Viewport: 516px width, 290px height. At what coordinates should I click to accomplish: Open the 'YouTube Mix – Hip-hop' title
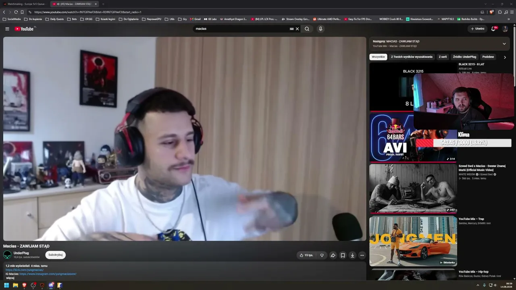pyautogui.click(x=473, y=272)
